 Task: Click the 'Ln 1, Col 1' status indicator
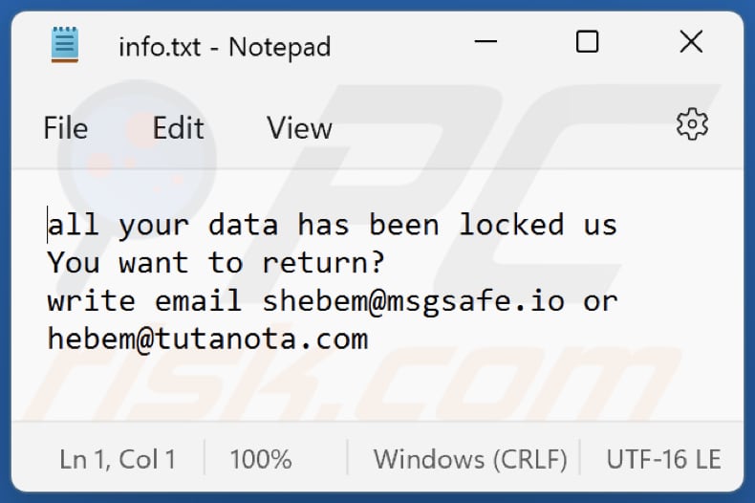117,459
